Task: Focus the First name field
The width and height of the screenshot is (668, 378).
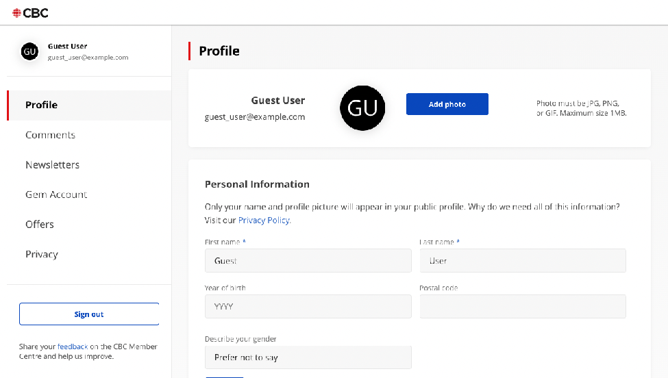Action: click(308, 260)
